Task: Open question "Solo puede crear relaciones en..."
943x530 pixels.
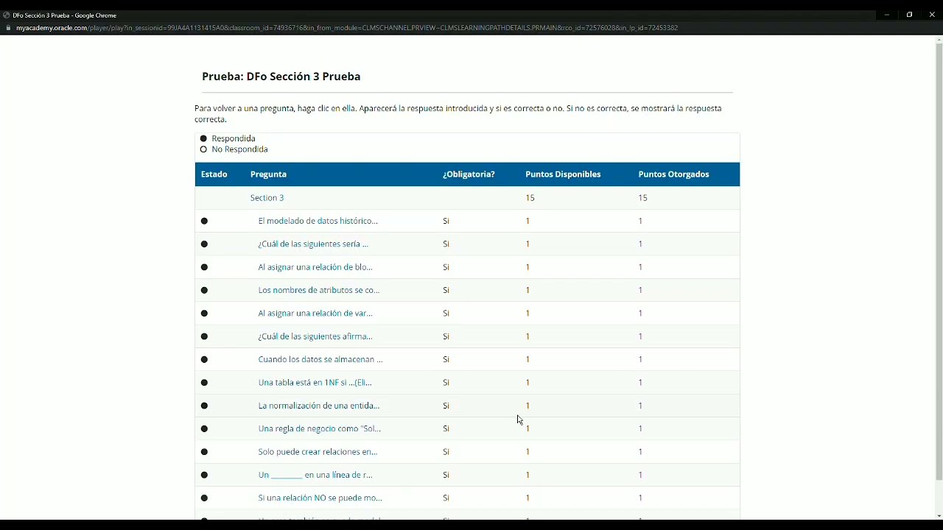Action: coord(318,452)
